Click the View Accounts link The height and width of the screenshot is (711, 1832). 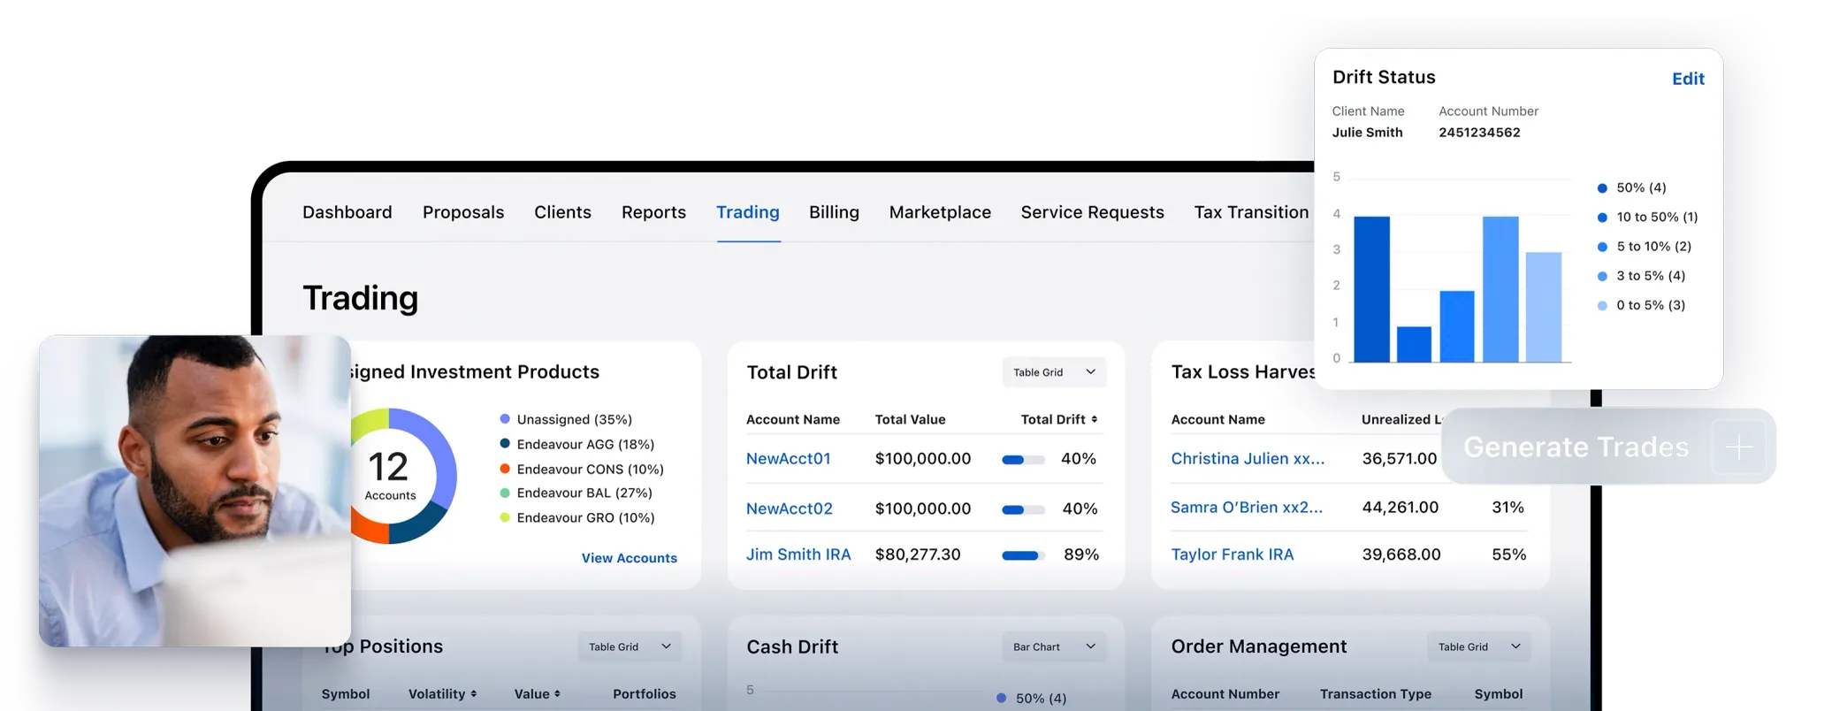pos(630,558)
